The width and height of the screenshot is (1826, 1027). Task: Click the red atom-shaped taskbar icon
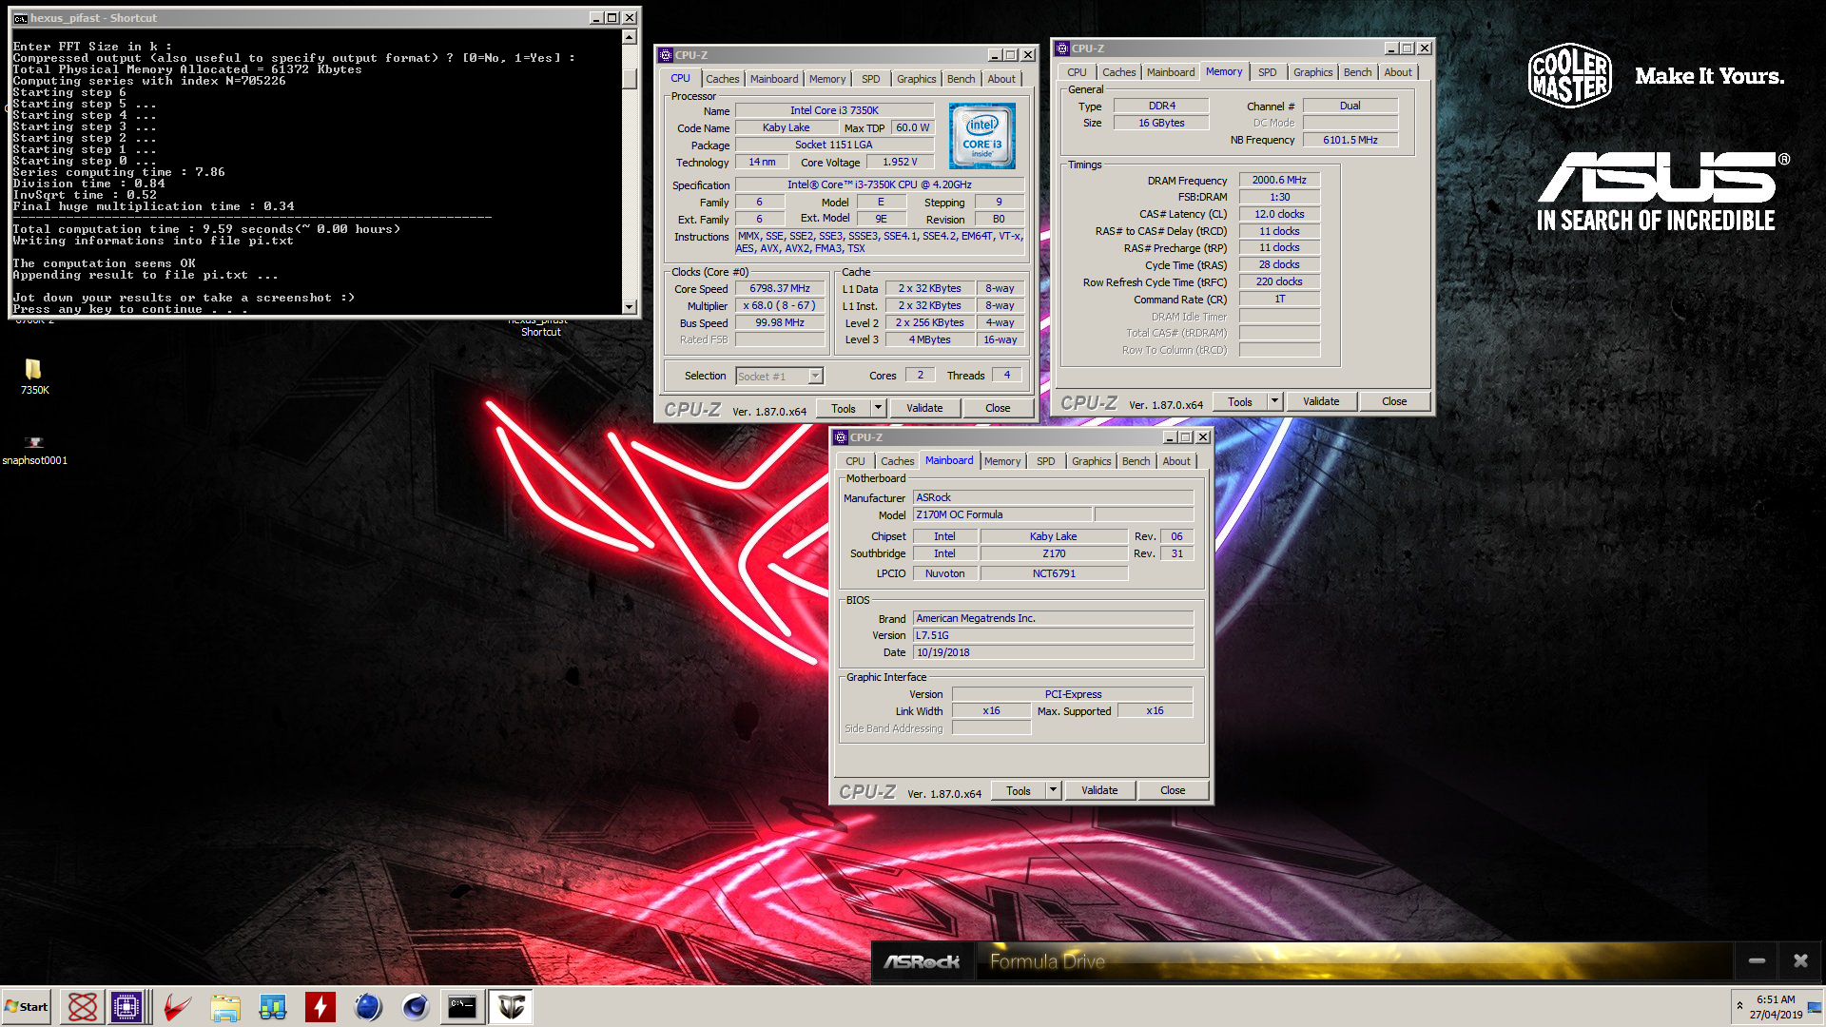coord(83,1007)
